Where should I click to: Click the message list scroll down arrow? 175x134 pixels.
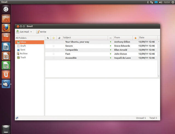click(159, 76)
